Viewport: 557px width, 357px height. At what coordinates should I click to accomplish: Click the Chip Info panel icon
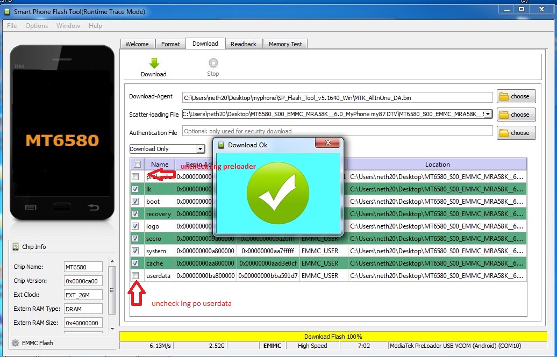16,247
